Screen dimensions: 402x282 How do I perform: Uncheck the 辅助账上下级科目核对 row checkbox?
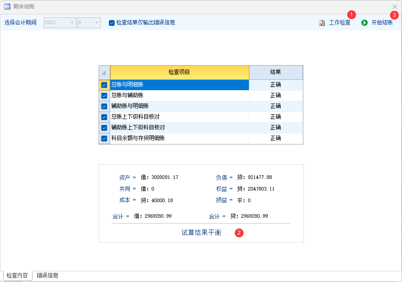[104, 128]
